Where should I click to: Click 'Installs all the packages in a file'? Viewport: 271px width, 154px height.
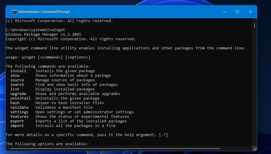click(75, 126)
